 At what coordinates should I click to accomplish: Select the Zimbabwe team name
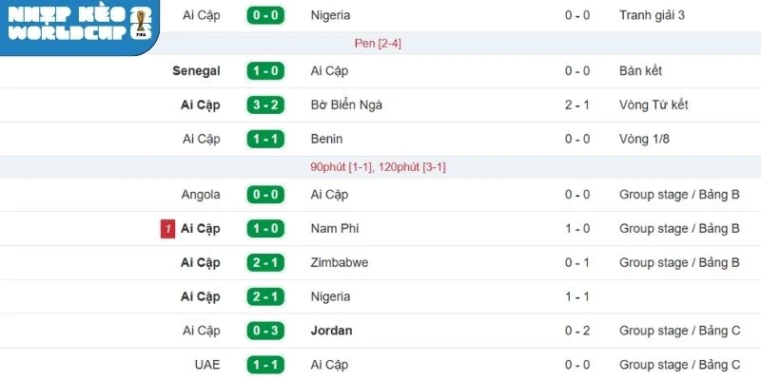click(x=340, y=262)
